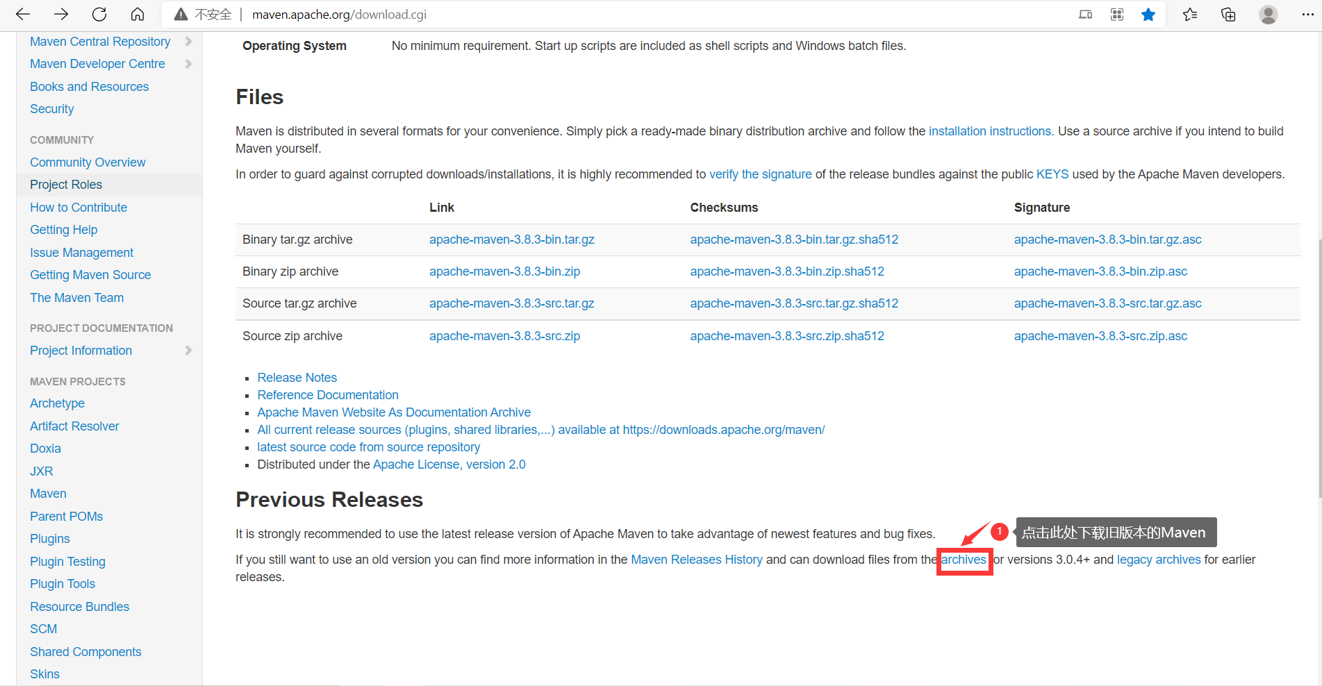Click the grid icon beside the favorite star
1322x686 pixels.
(x=1117, y=15)
